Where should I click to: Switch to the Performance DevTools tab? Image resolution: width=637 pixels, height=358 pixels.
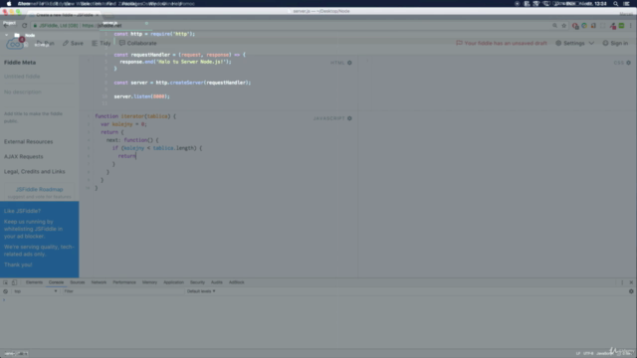pos(124,282)
